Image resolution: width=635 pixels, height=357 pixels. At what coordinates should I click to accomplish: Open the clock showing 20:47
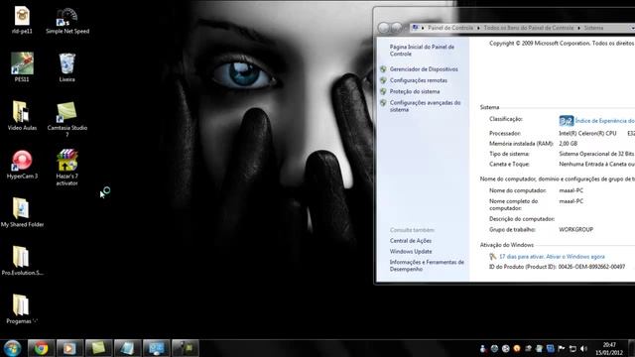point(609,348)
